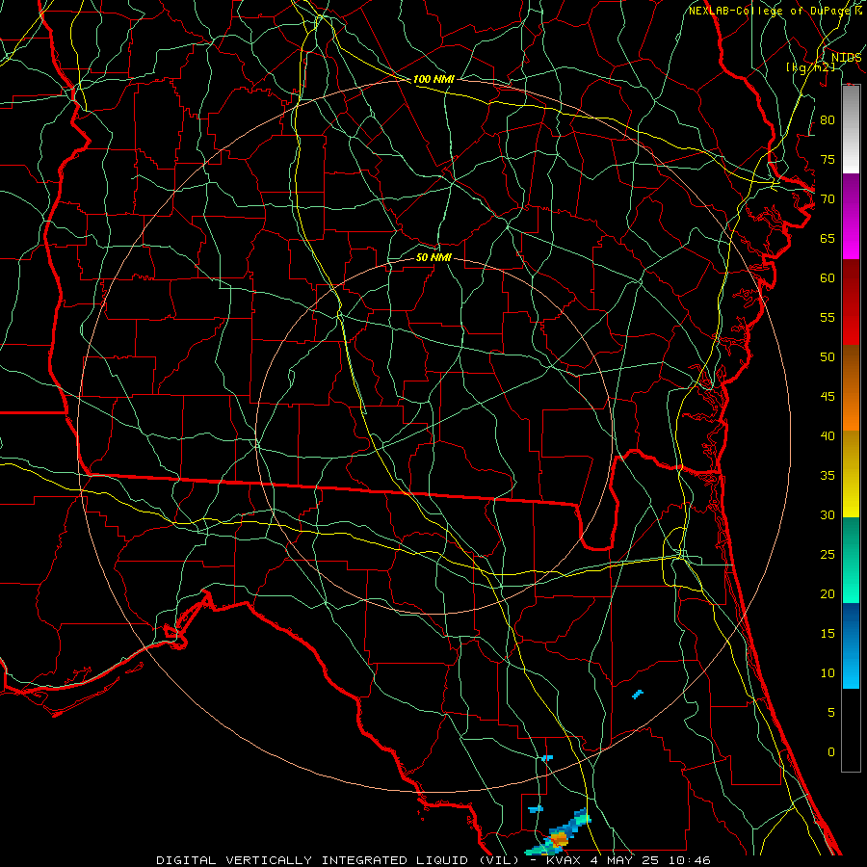
Task: Click the 30 value on the color scale
Action: [x=828, y=514]
